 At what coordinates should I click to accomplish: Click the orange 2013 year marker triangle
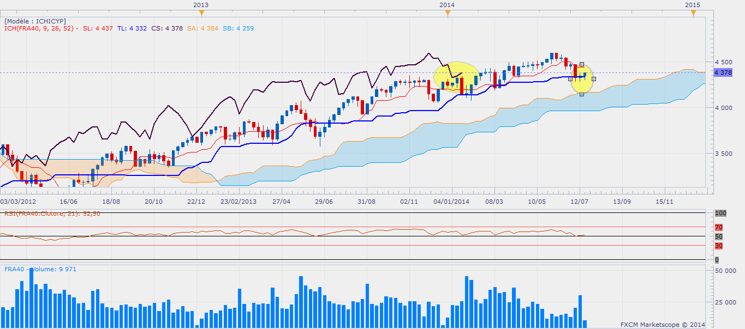pos(201,13)
